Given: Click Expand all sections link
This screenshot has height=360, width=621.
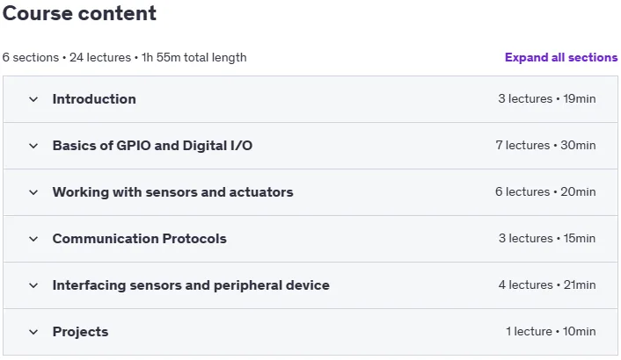Looking at the screenshot, I should click(x=561, y=57).
